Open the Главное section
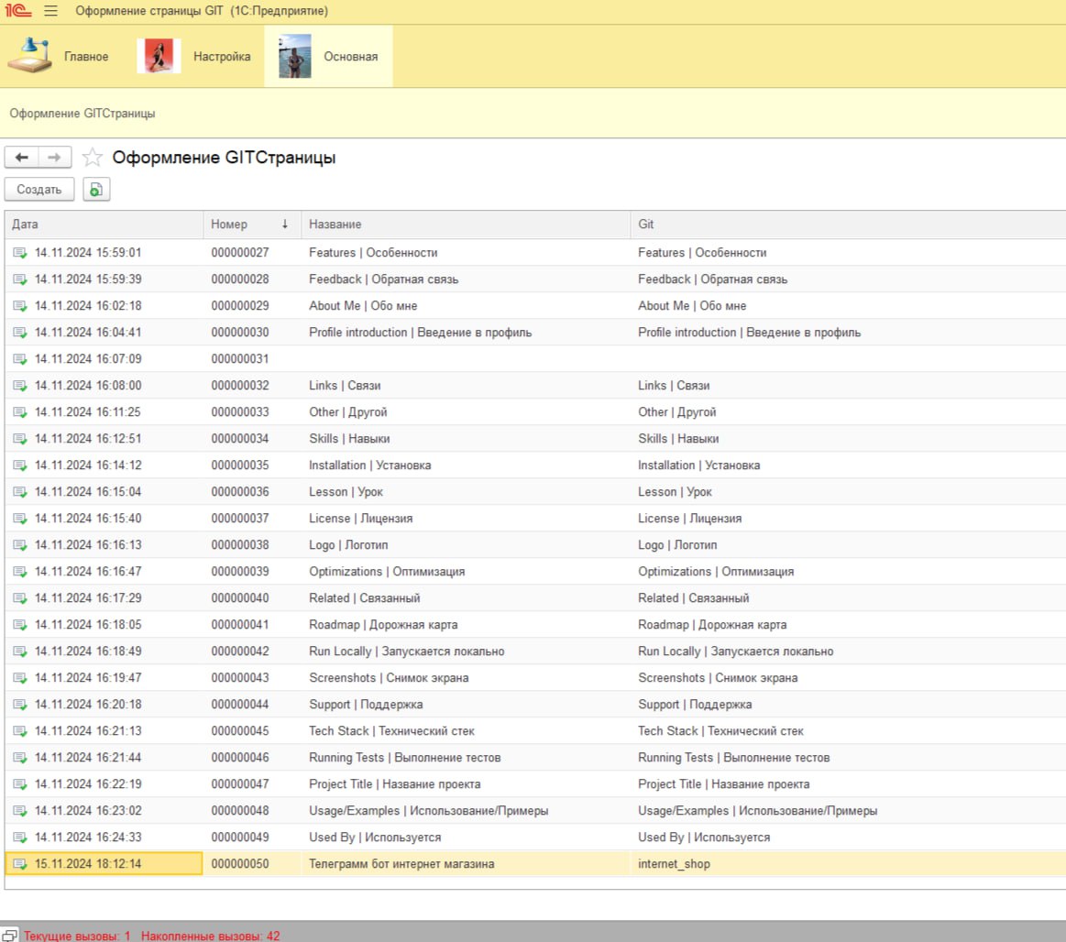Image resolution: width=1066 pixels, height=942 pixels. click(x=59, y=57)
